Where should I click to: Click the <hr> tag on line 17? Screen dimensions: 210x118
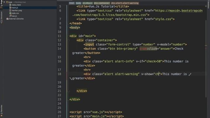[x=87, y=70]
